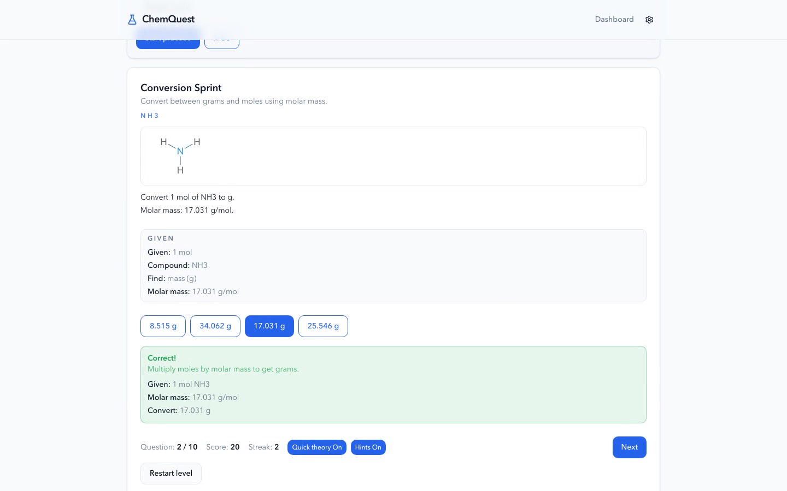Click 'Question: 2 / 10' counter

[169, 447]
